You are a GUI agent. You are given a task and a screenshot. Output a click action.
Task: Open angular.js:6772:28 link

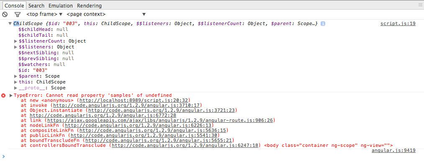point(103,116)
